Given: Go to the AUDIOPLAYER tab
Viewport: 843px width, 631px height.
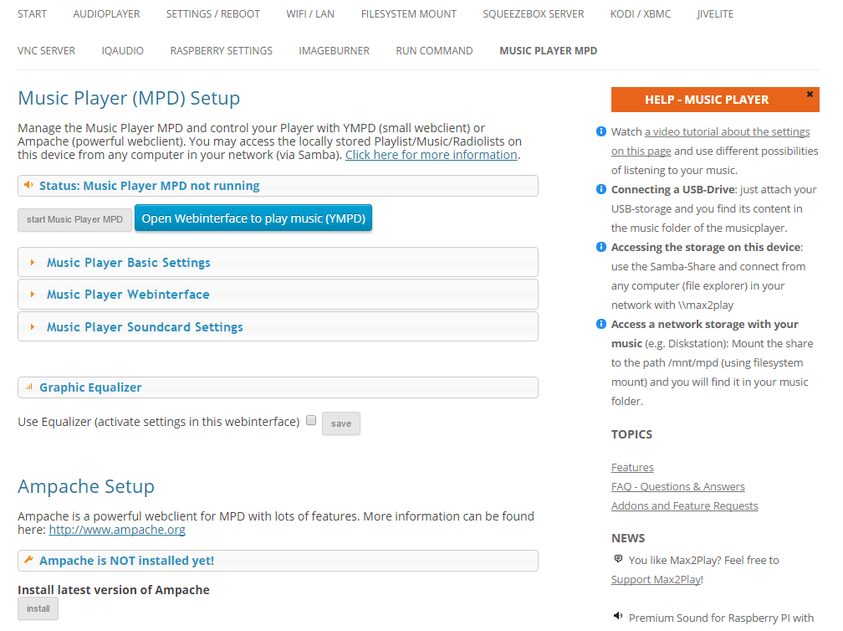Looking at the screenshot, I should (x=106, y=14).
